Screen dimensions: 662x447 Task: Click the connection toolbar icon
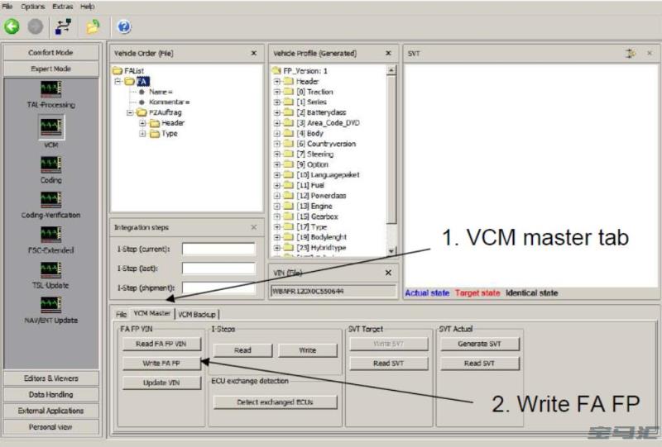coord(64,26)
